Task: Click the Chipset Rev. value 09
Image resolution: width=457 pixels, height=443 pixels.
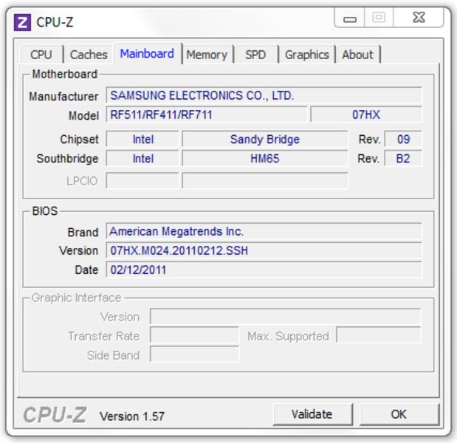Action: click(403, 140)
